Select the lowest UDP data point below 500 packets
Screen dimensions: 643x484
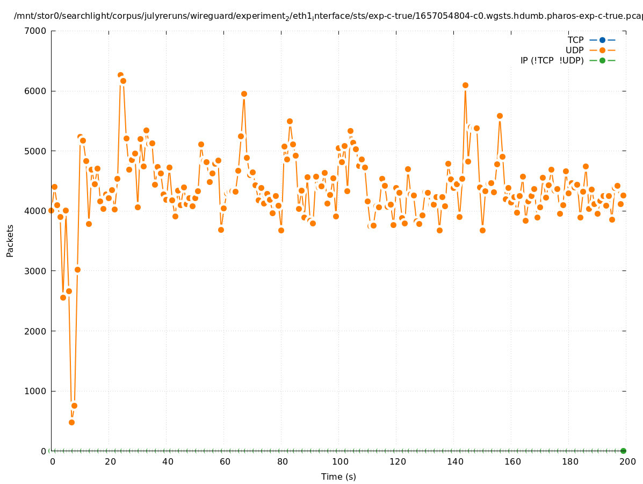pos(71,422)
